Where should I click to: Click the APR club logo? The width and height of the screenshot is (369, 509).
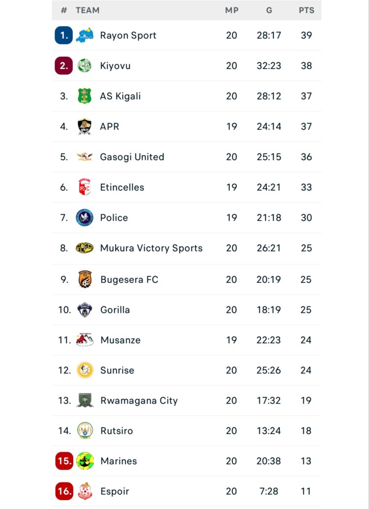[x=85, y=127]
